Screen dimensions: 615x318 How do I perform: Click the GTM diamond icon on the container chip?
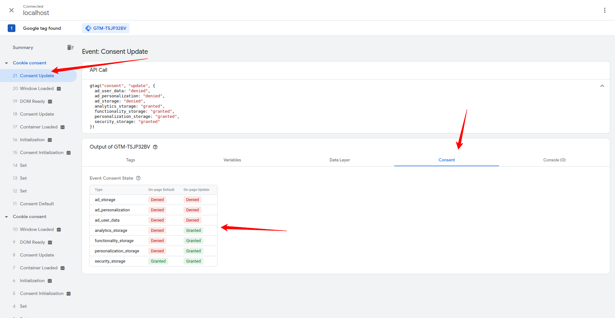88,28
